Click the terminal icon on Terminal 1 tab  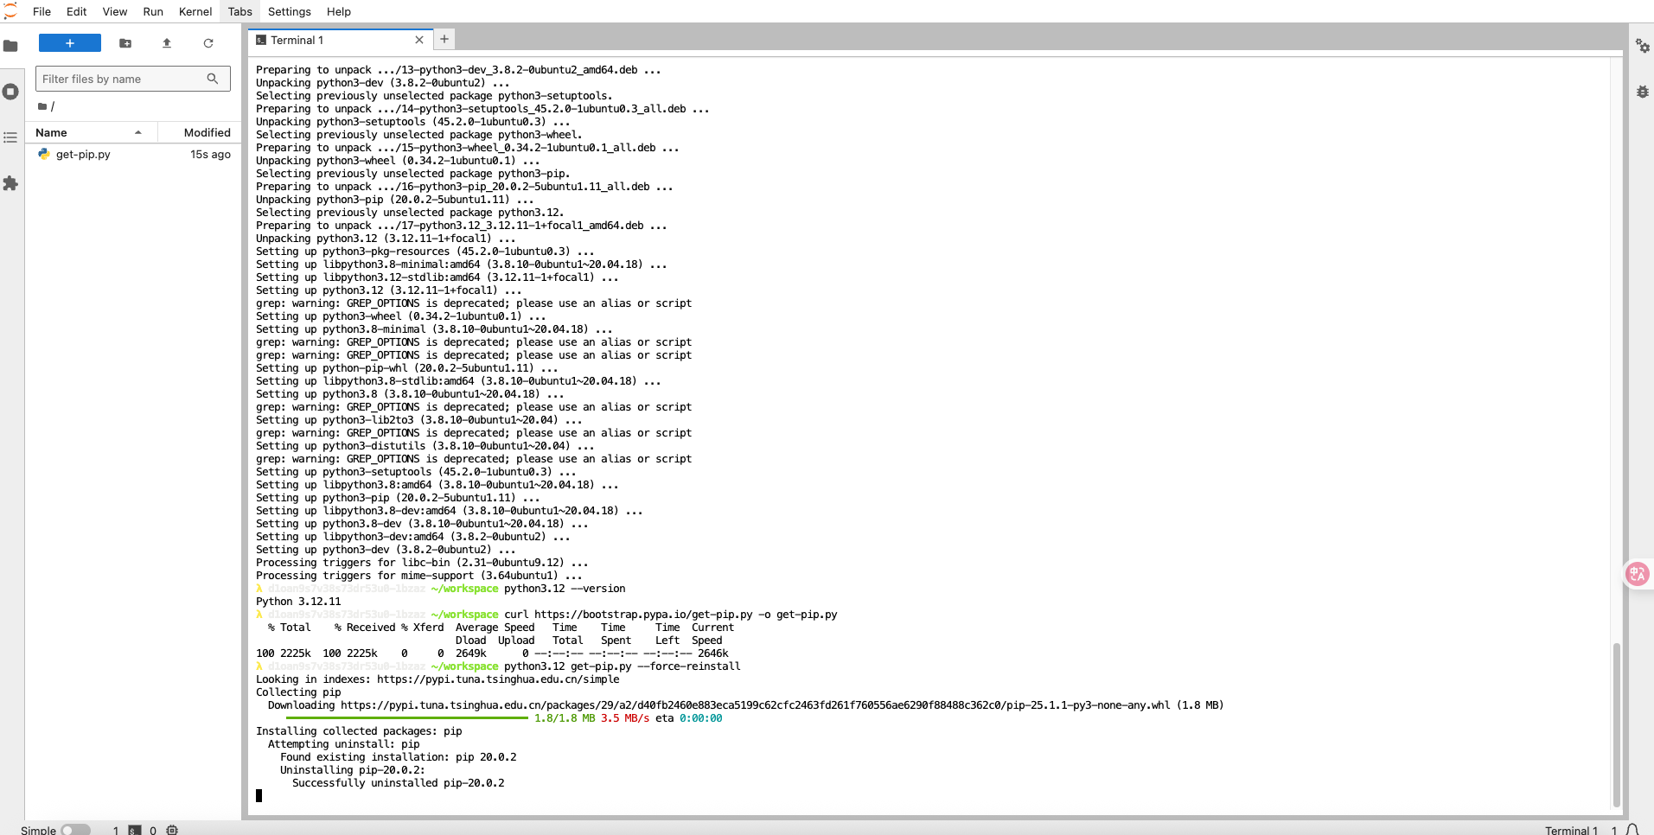[261, 40]
